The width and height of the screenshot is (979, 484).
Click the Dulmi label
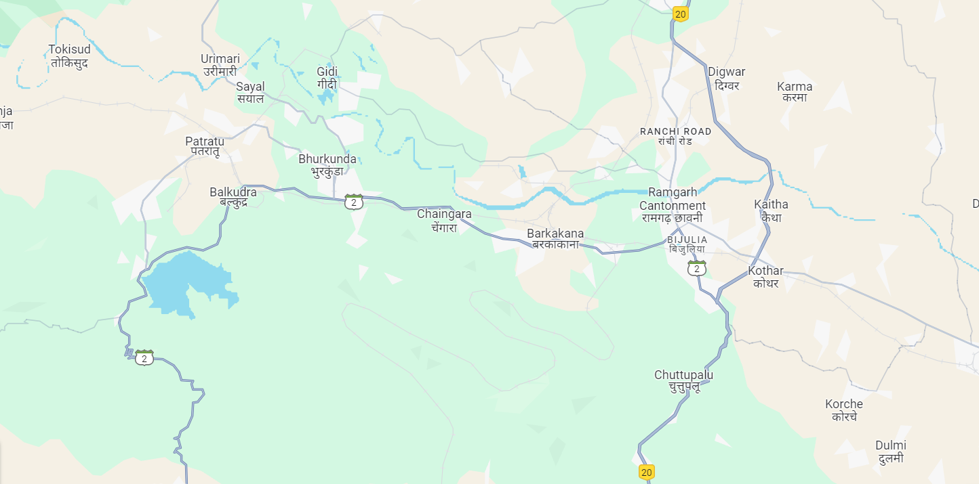click(x=891, y=452)
